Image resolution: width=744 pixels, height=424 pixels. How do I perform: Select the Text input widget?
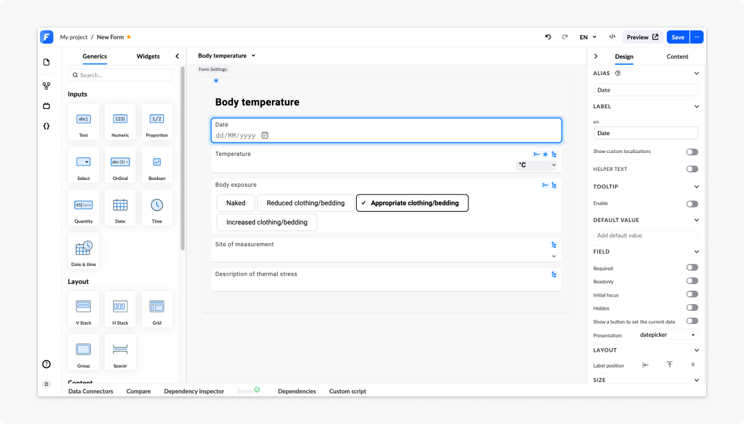pyautogui.click(x=83, y=121)
